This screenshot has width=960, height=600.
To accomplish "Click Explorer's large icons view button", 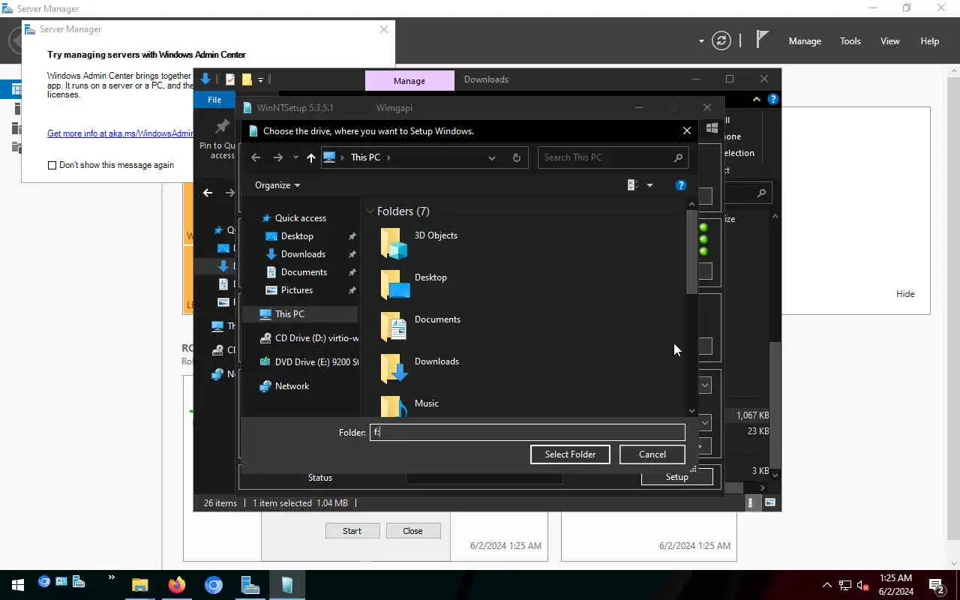I will 769,503.
